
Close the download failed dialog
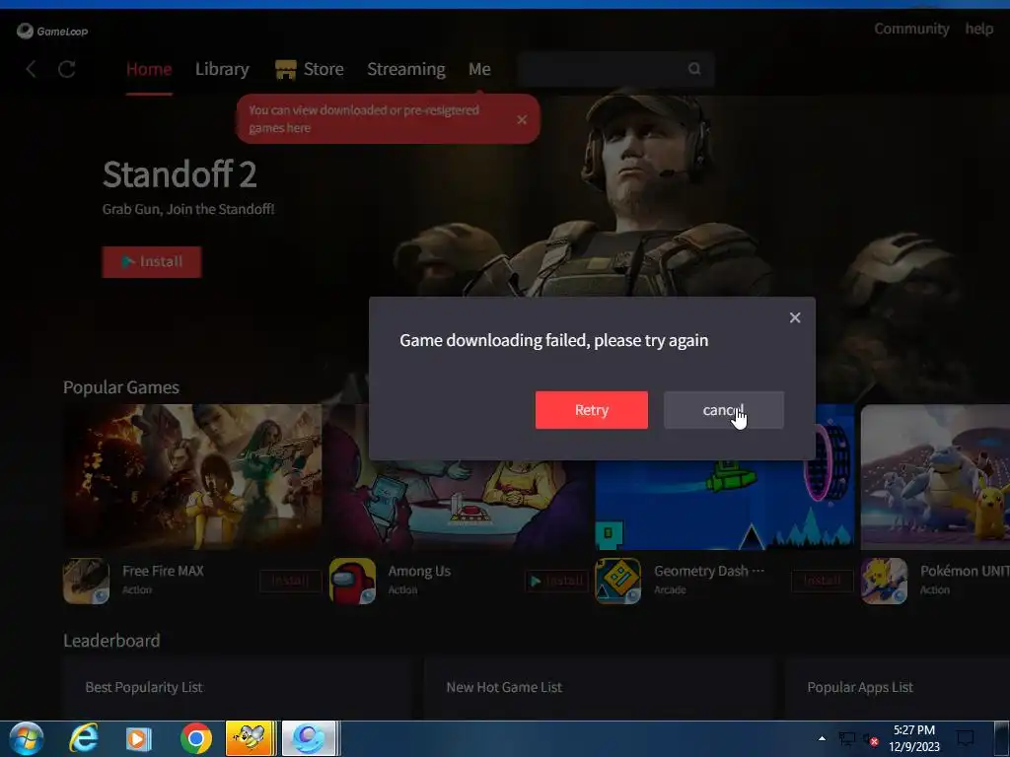pos(795,317)
